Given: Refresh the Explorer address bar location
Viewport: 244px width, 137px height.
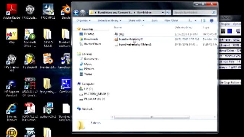Looking at the screenshot, I should click(168, 12).
